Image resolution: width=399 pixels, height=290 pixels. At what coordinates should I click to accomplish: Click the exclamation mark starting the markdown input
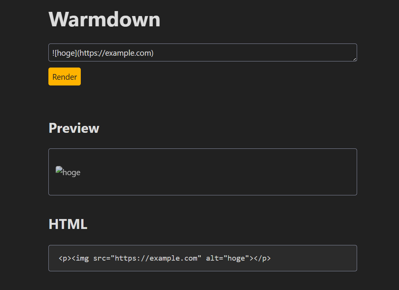click(x=53, y=53)
